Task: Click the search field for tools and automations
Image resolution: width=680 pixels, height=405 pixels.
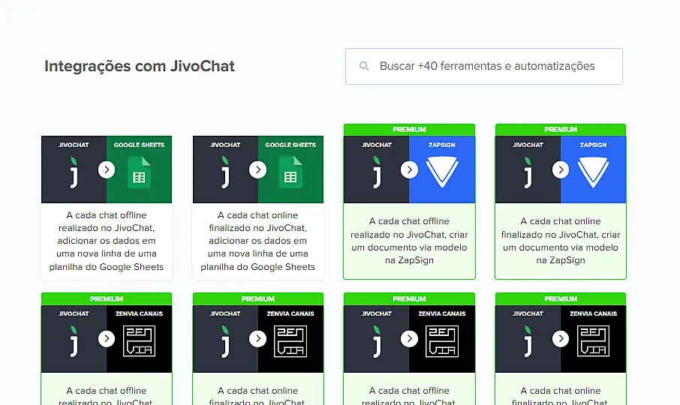Action: pos(484,66)
